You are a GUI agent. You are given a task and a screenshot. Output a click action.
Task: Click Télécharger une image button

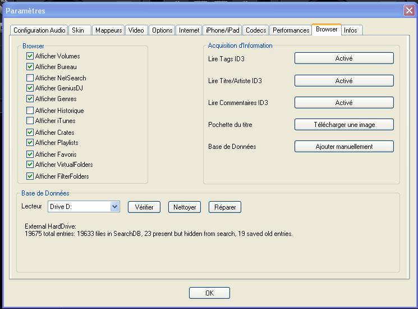(x=344, y=125)
